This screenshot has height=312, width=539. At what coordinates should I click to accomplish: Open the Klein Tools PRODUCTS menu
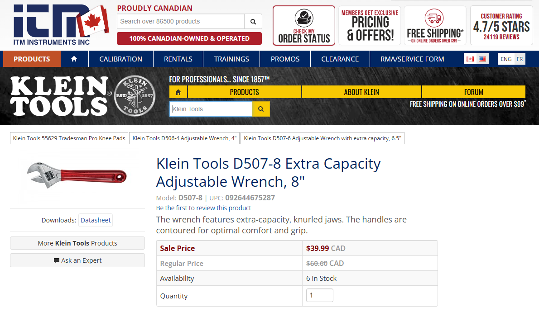(245, 91)
